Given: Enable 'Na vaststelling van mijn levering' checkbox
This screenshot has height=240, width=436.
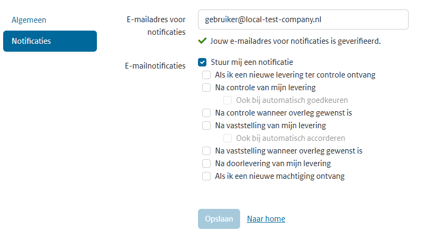Looking at the screenshot, I should [x=206, y=126].
